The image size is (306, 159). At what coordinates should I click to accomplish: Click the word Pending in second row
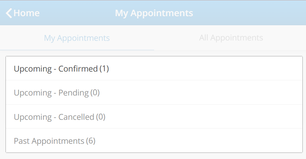73,93
